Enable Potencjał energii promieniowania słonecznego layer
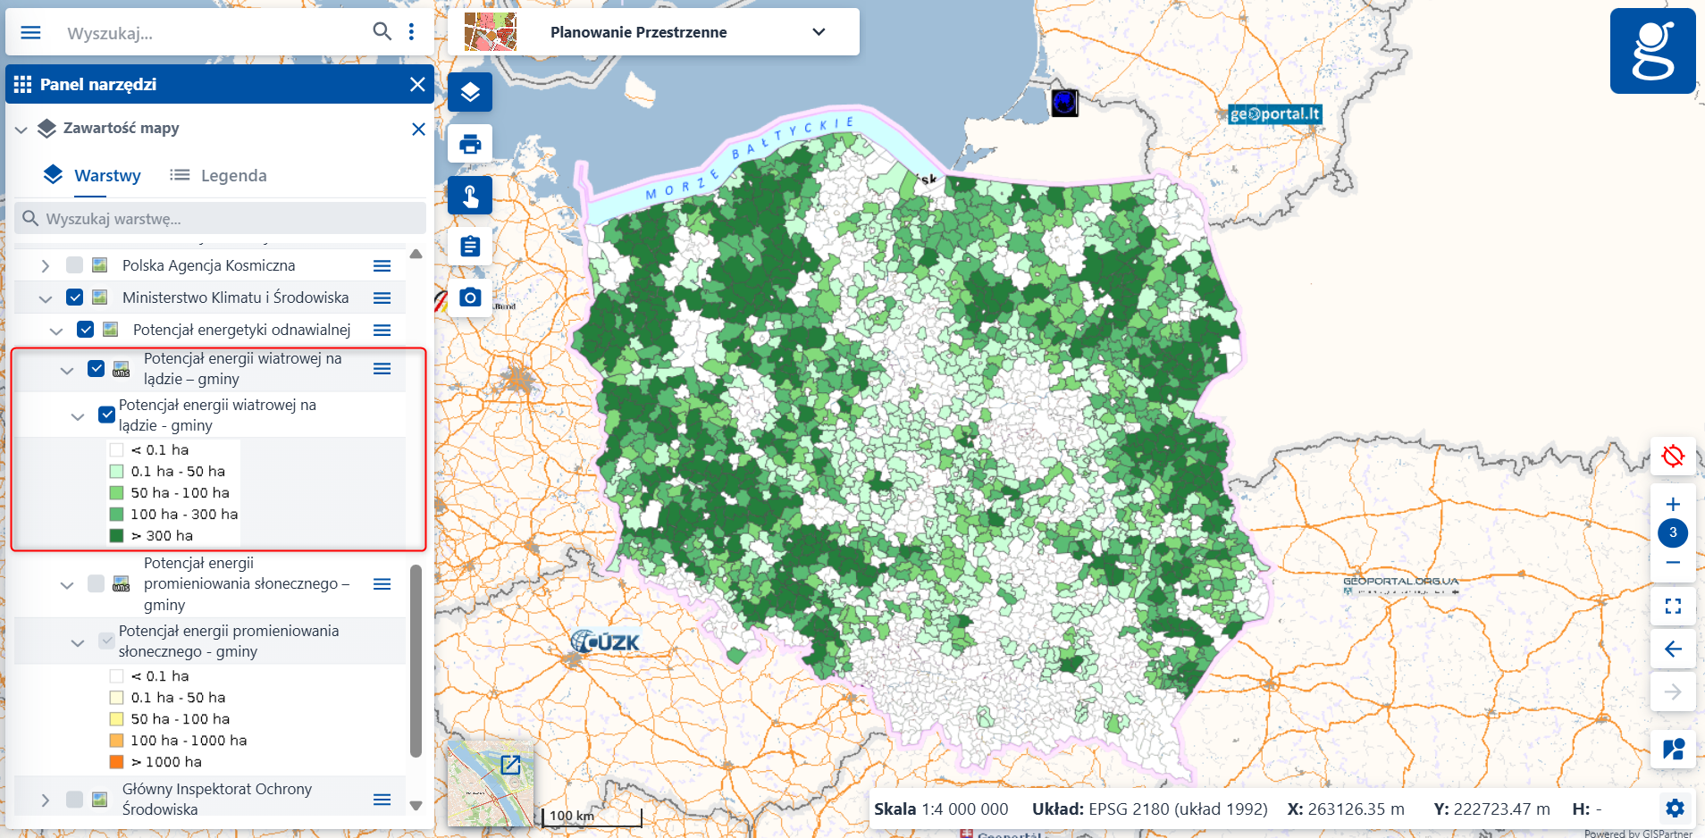 tap(96, 584)
